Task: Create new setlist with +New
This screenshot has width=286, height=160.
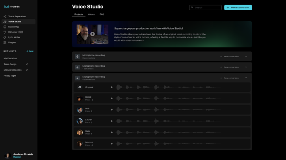Action: 30,51
